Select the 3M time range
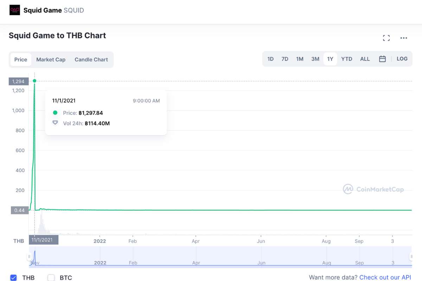This screenshot has height=281, width=422. 315,59
